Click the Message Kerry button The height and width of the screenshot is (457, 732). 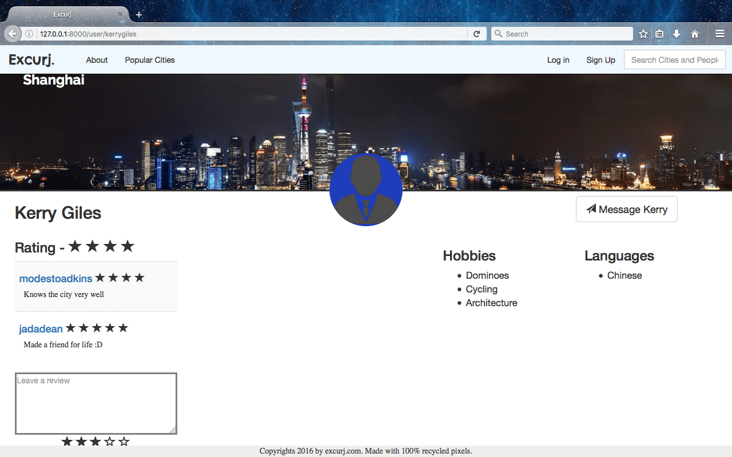[627, 209]
